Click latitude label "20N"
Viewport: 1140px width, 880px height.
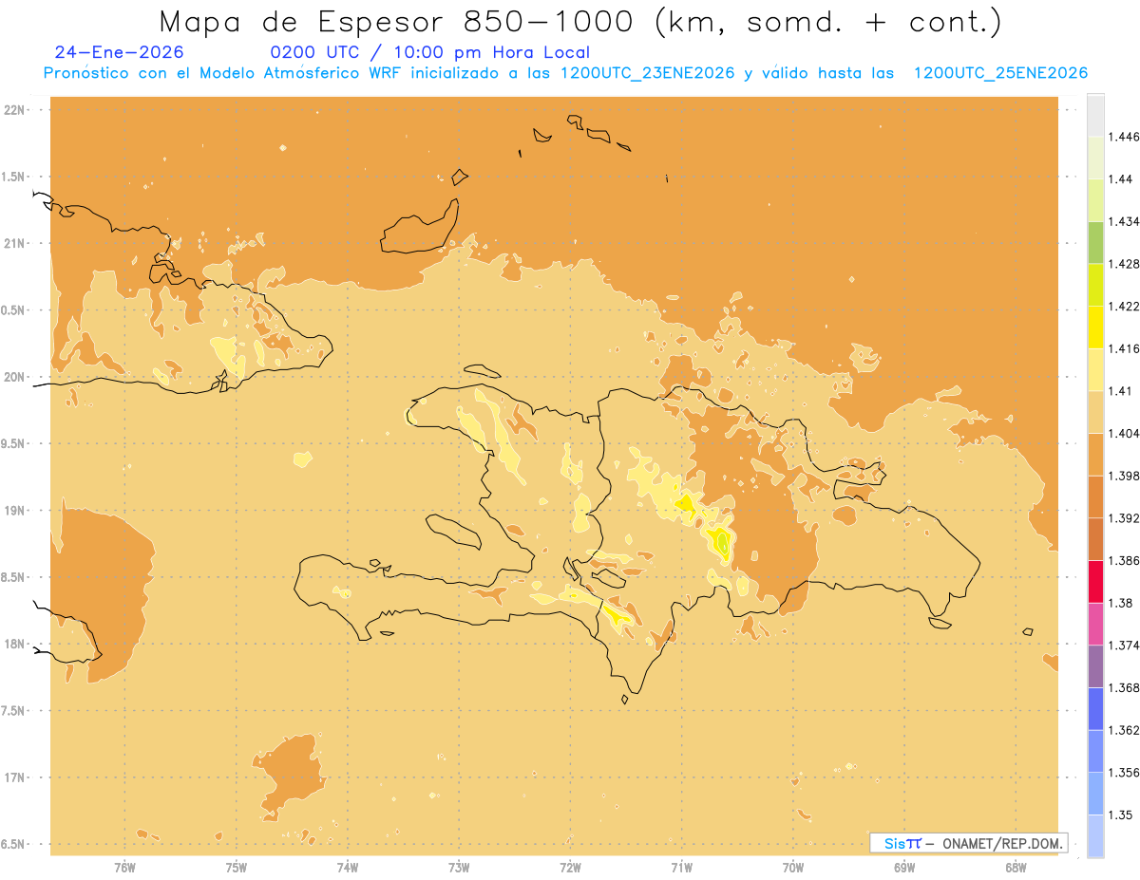(x=16, y=377)
